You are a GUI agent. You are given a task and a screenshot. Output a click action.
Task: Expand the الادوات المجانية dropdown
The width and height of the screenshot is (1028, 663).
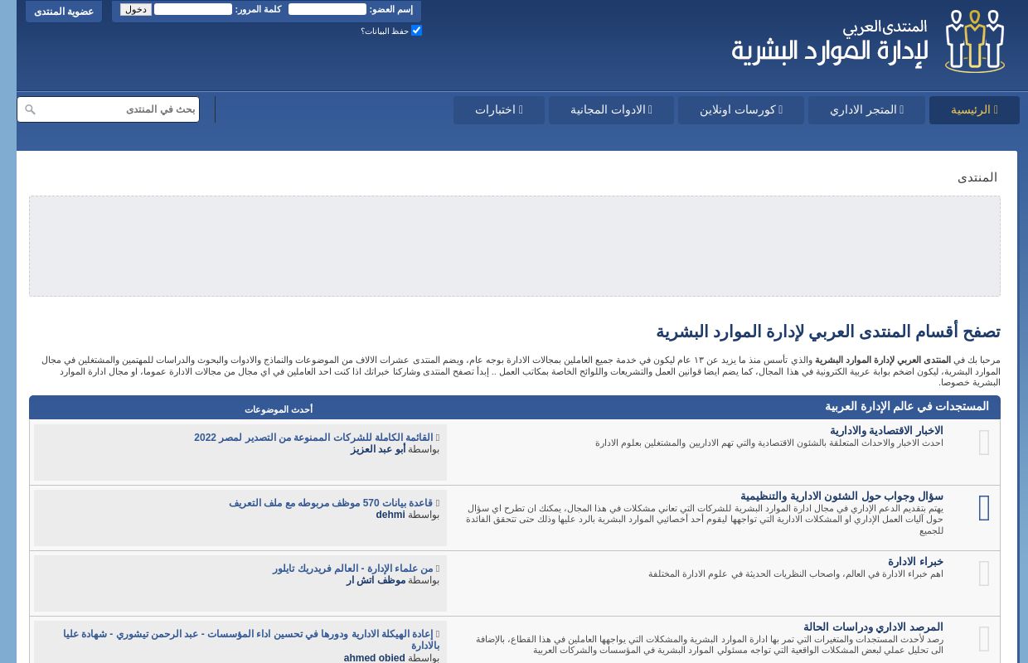tap(611, 109)
